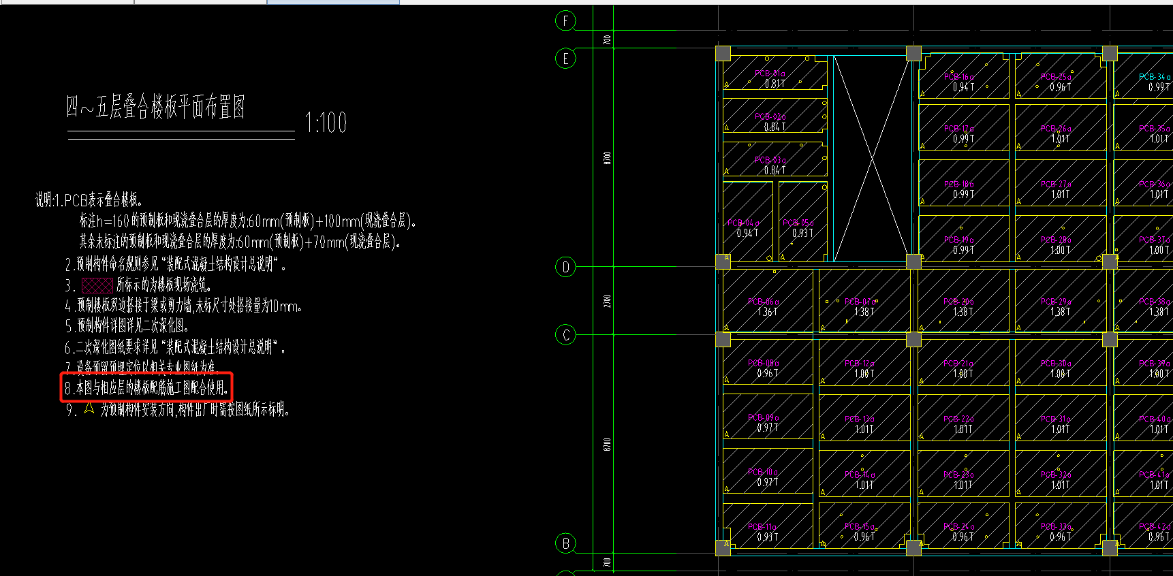Select the h=160 slab thickness note line
The image size is (1173, 576).
(x=248, y=221)
